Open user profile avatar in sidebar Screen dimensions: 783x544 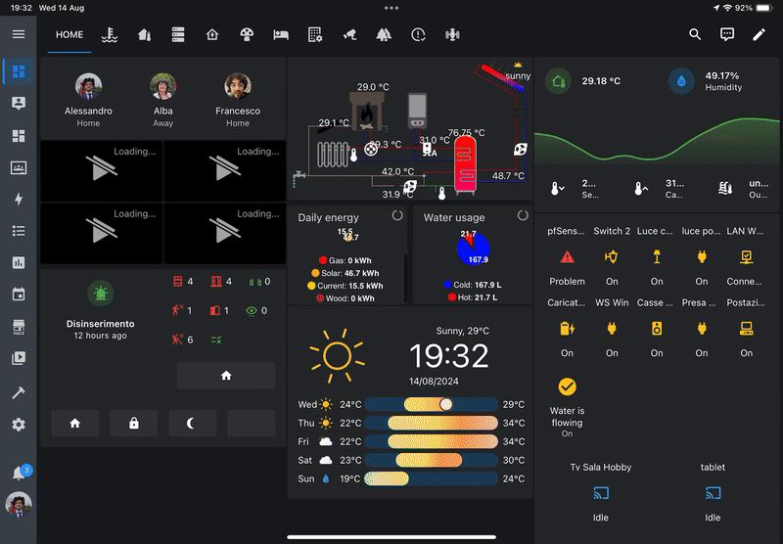pos(19,504)
